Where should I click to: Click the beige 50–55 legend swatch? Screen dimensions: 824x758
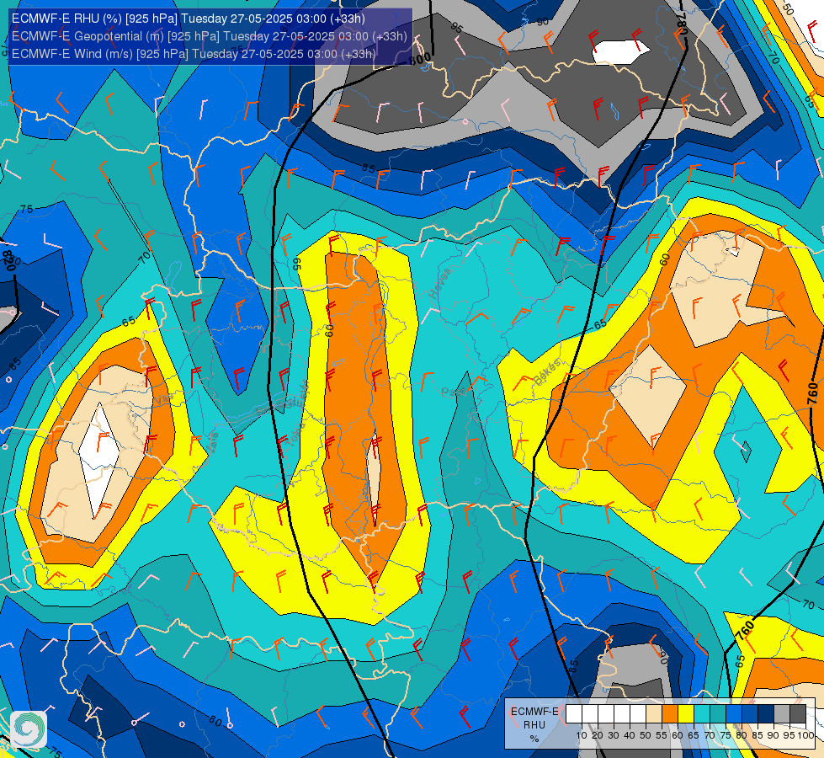click(654, 714)
